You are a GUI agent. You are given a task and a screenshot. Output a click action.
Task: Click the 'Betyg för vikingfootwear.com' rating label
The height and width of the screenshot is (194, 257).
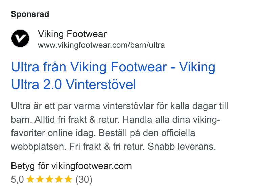pos(71,166)
